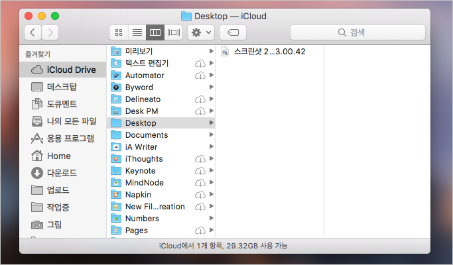Viewport: 453px width, 265px height.
Task: Expand Byword folder arrow
Action: (x=211, y=87)
